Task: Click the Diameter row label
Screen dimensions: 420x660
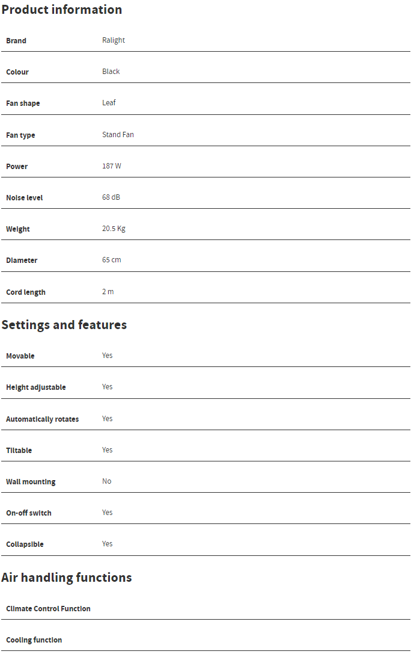Action: point(22,261)
